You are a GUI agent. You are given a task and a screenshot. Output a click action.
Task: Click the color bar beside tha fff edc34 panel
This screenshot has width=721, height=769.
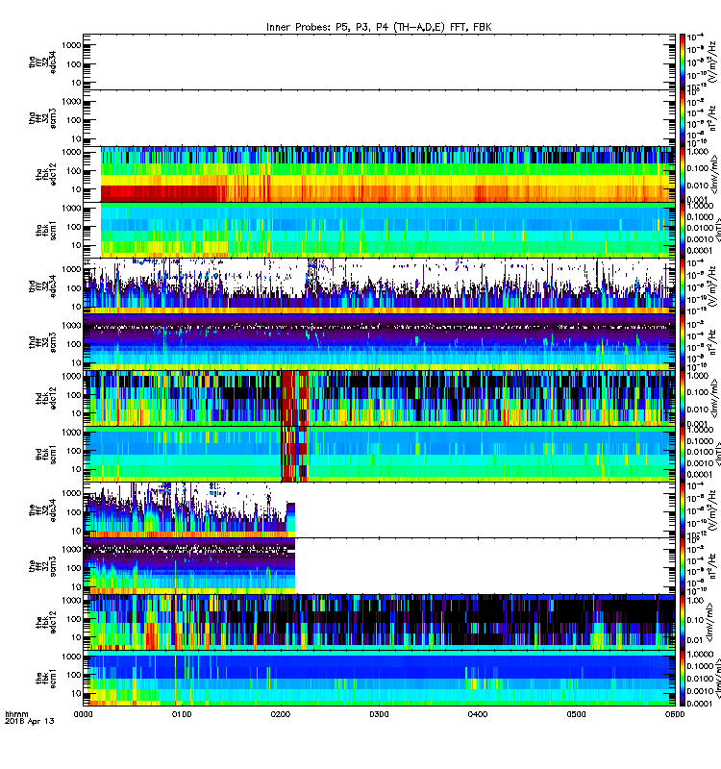(683, 62)
